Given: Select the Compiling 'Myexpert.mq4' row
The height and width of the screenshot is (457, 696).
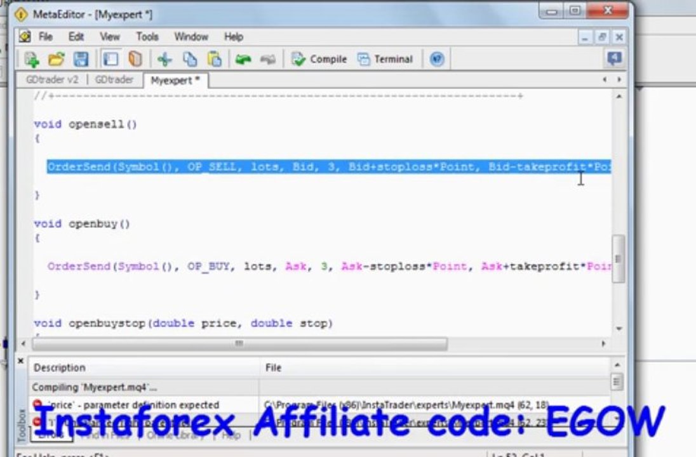Looking at the screenshot, I should click(319, 387).
